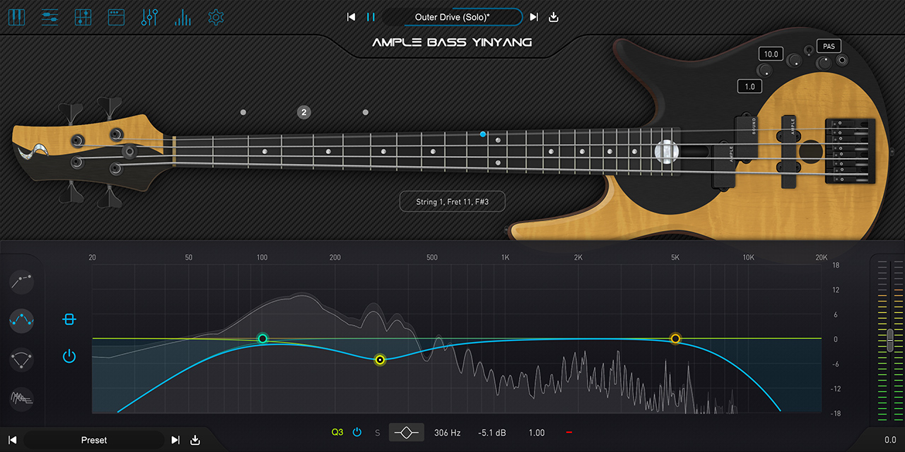
Task: Click the blue band-link icon above power
Action: [69, 319]
